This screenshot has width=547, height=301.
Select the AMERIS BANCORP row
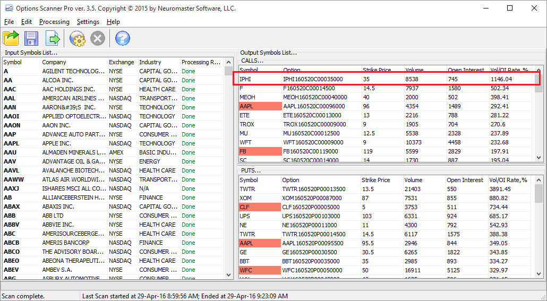click(113, 243)
